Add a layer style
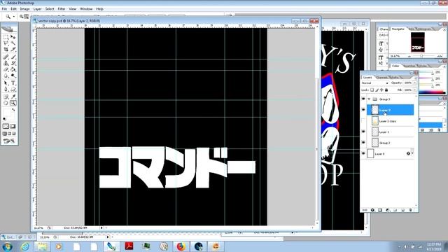Viewport: 448px width, 252px height. pos(372,210)
